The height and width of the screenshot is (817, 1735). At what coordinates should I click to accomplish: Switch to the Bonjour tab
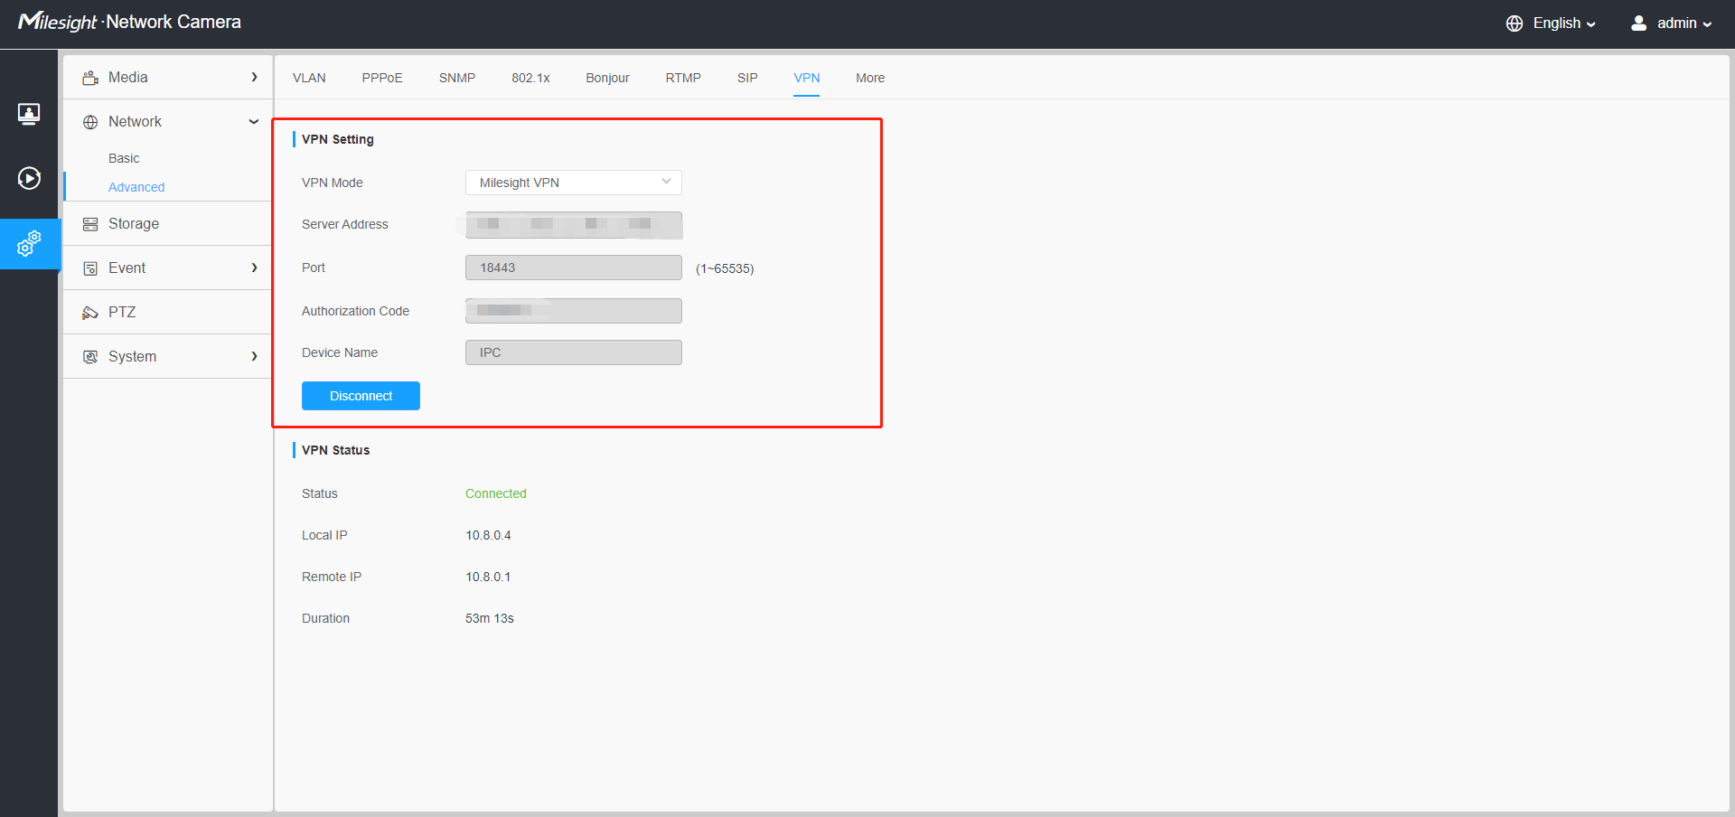607,78
